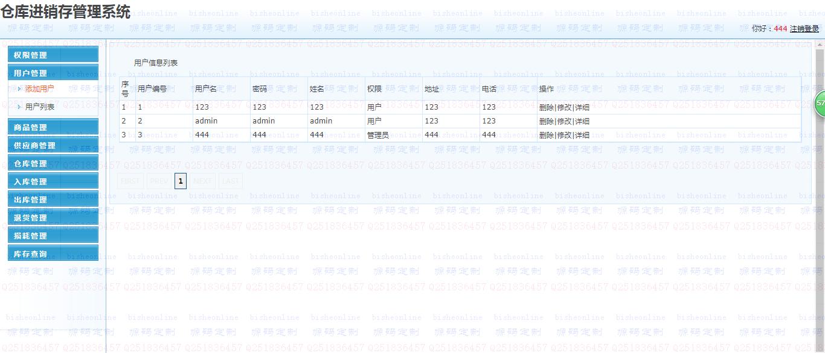Expand the 损耗管理 menu section
The height and width of the screenshot is (353, 825).
(53, 236)
